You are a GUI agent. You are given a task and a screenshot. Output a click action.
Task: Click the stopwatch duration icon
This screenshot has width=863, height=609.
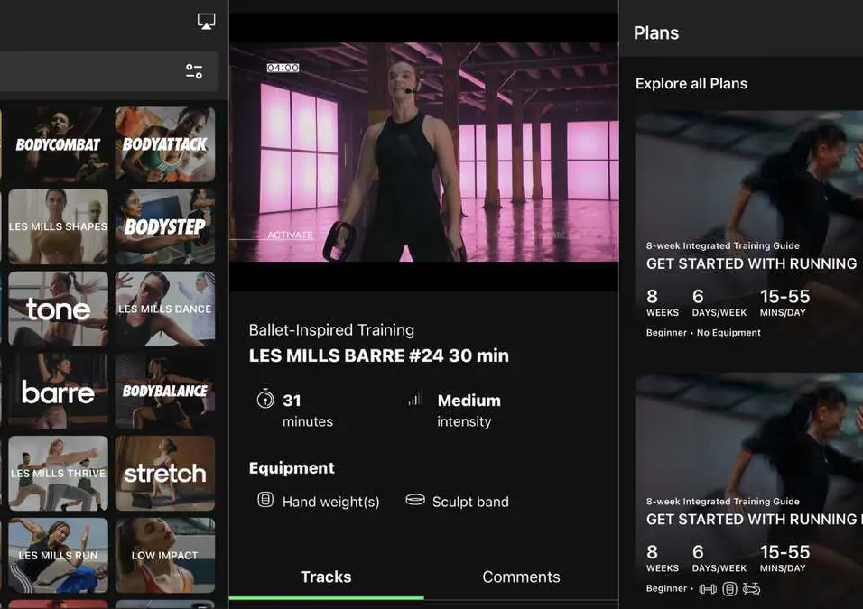click(265, 399)
